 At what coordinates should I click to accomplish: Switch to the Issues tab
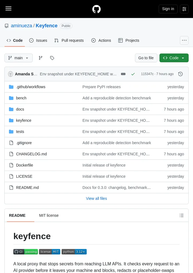pos(38,40)
